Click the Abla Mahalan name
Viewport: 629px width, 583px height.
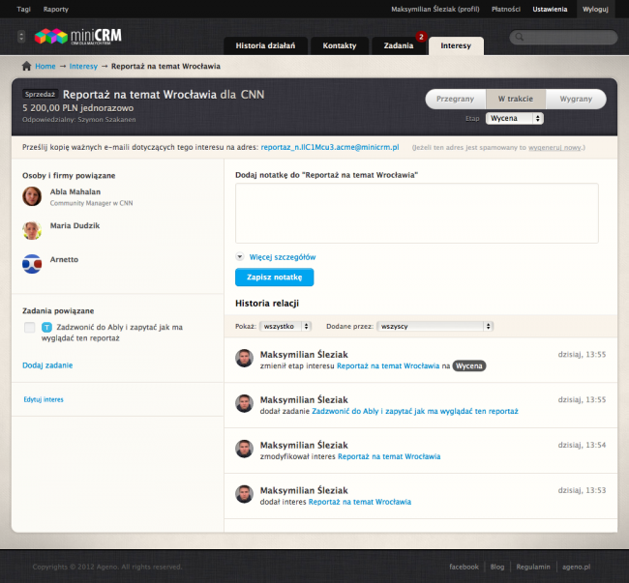(x=75, y=192)
